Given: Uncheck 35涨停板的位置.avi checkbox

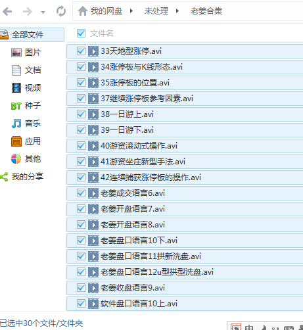Looking at the screenshot, I should [x=81, y=83].
